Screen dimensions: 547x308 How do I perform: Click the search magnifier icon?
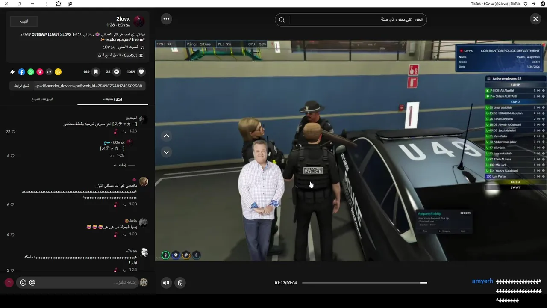click(282, 20)
